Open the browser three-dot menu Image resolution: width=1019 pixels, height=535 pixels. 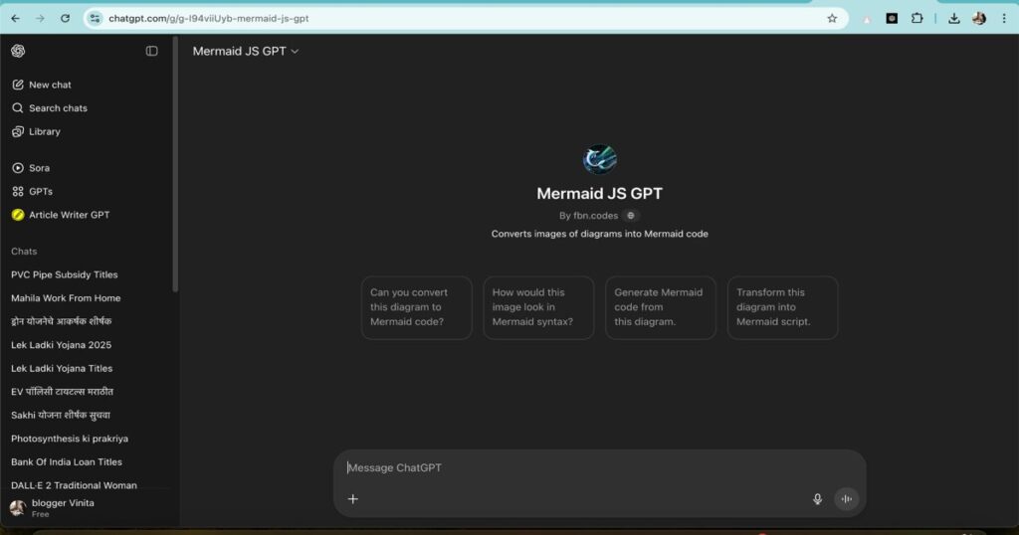[x=1004, y=18]
